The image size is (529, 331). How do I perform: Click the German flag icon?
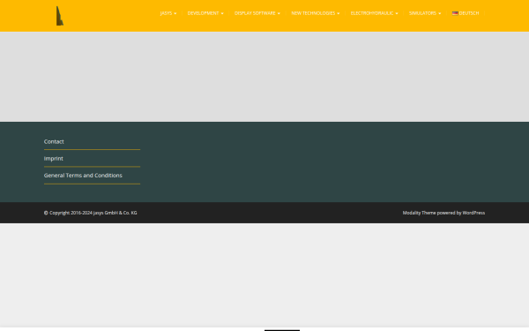455,13
